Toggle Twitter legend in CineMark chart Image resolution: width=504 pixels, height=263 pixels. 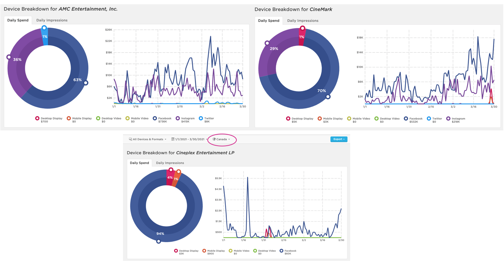tap(435, 120)
